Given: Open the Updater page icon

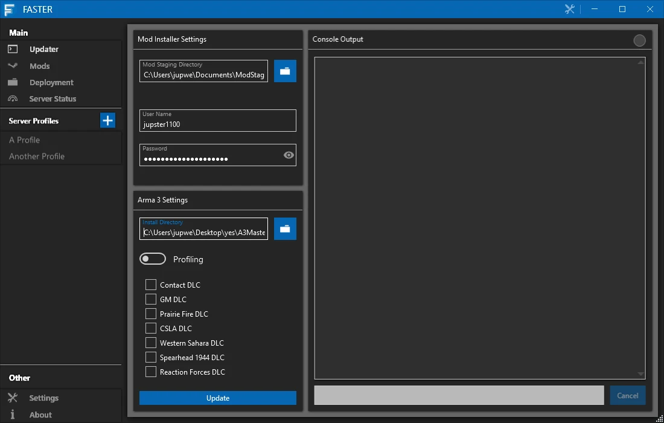Looking at the screenshot, I should click(13, 49).
